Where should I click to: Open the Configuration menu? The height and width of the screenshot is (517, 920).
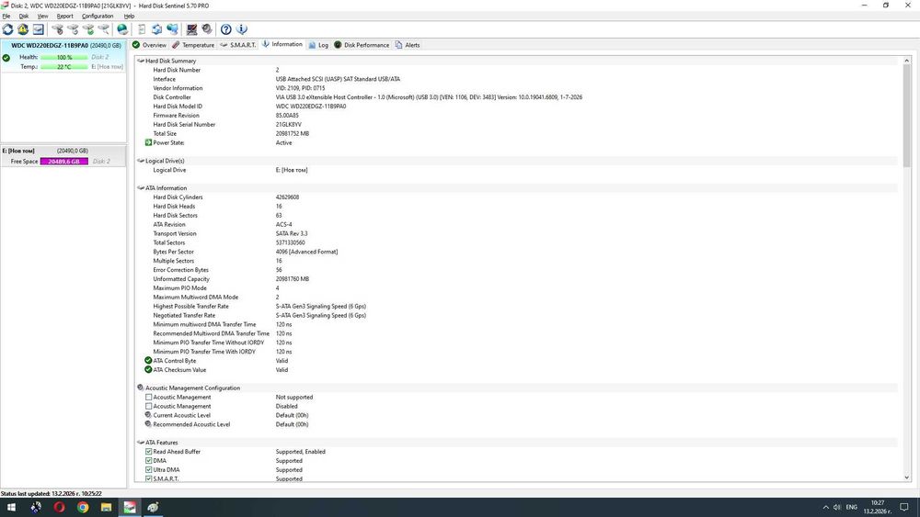pos(98,17)
